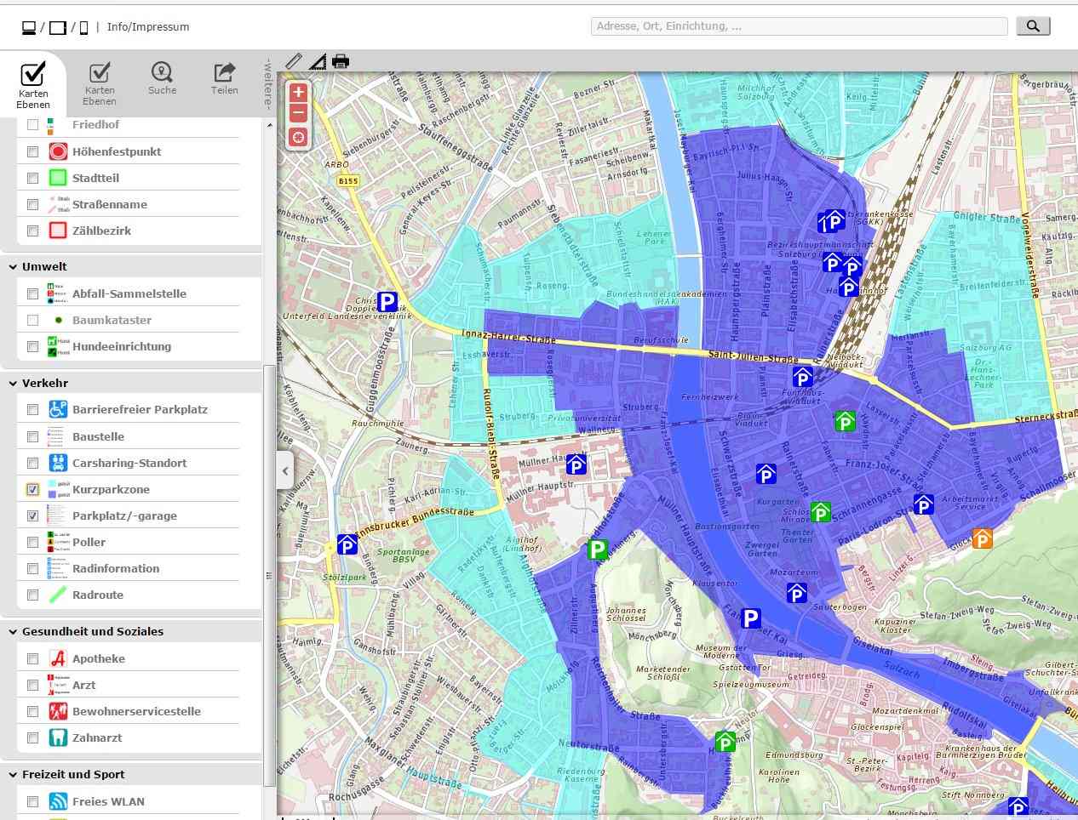Click the magnifier search button
Viewport: 1078px width, 820px height.
click(x=1033, y=26)
